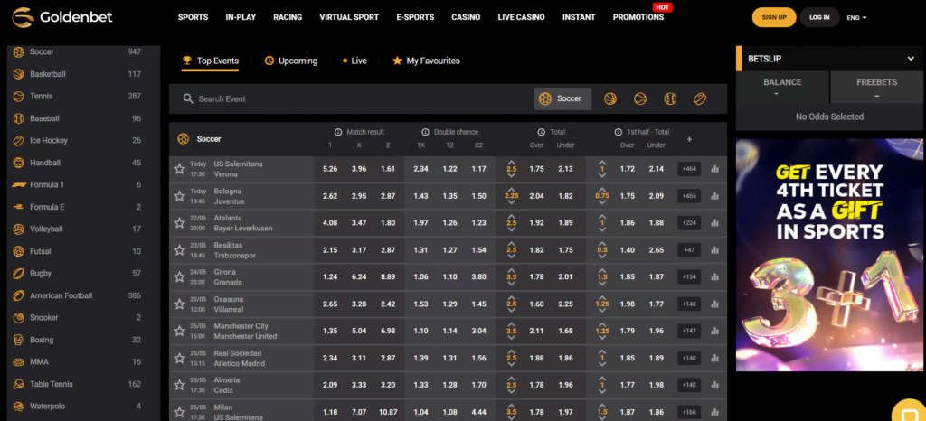Open statistics for Osasuna vs Villarreal

click(x=715, y=304)
